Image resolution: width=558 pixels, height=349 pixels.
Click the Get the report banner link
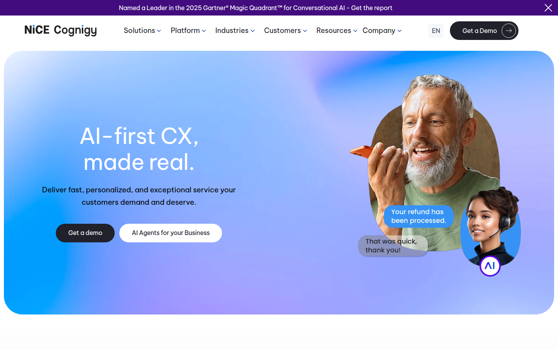(x=372, y=8)
